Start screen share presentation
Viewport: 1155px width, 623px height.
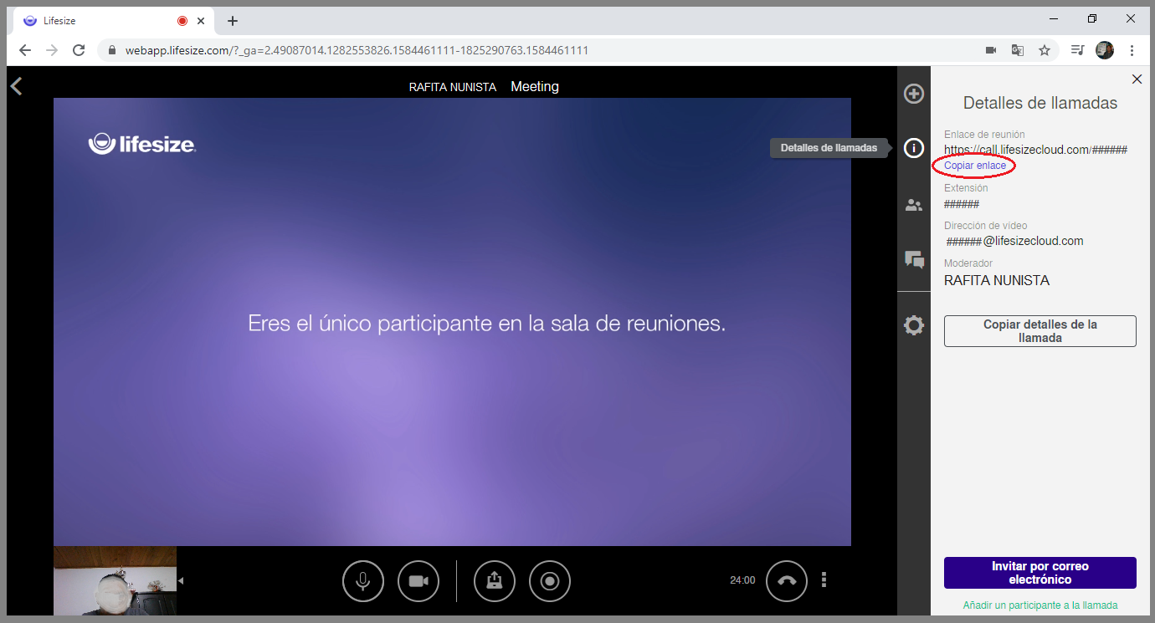(495, 581)
